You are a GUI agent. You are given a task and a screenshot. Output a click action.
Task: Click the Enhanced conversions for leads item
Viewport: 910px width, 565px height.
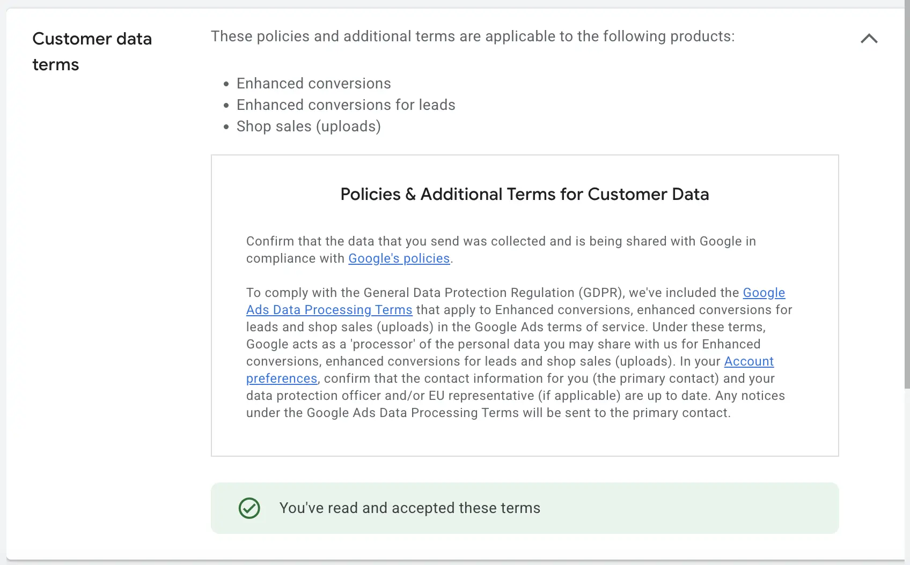click(346, 105)
